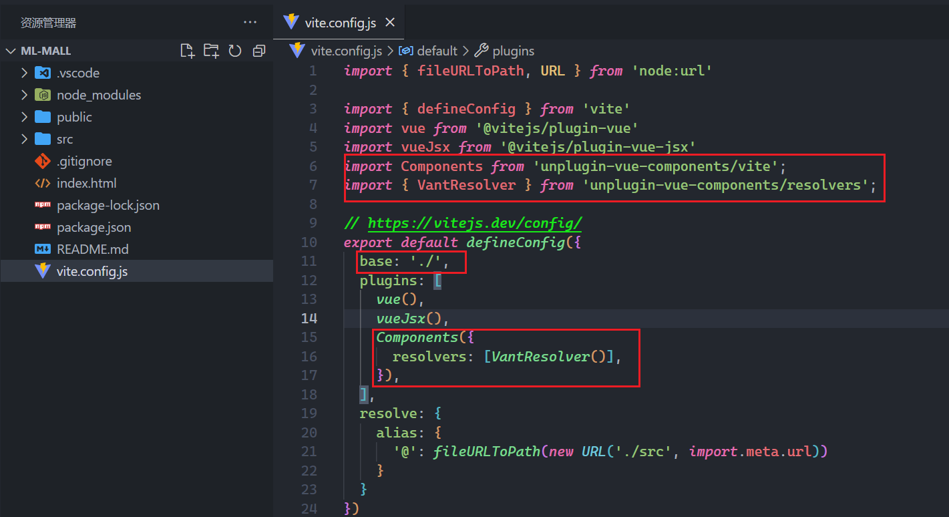
Task: Click the node_modules folder icon
Action: pyautogui.click(x=43, y=95)
